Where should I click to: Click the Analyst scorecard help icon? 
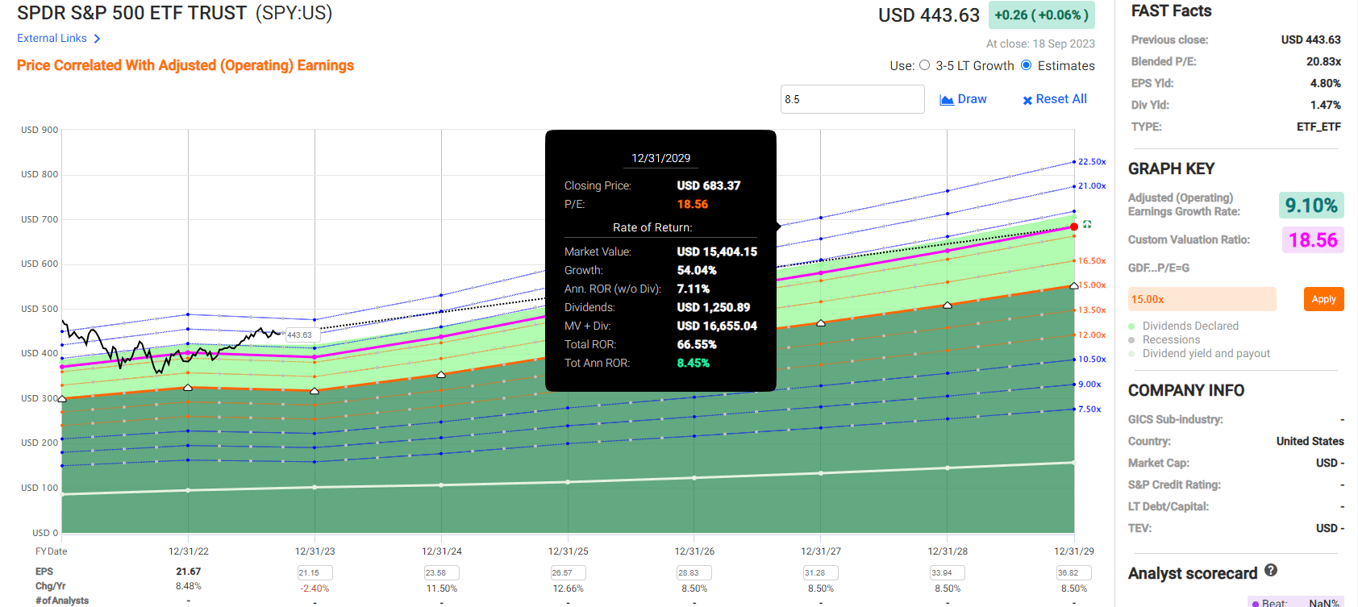(1271, 570)
